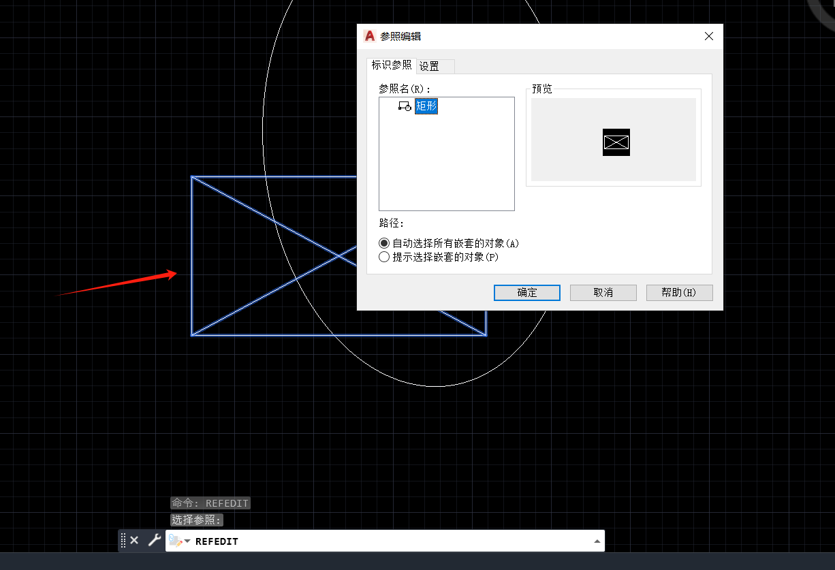Image resolution: width=835 pixels, height=570 pixels.
Task: Open help via 帮助(H) button
Action: [679, 293]
